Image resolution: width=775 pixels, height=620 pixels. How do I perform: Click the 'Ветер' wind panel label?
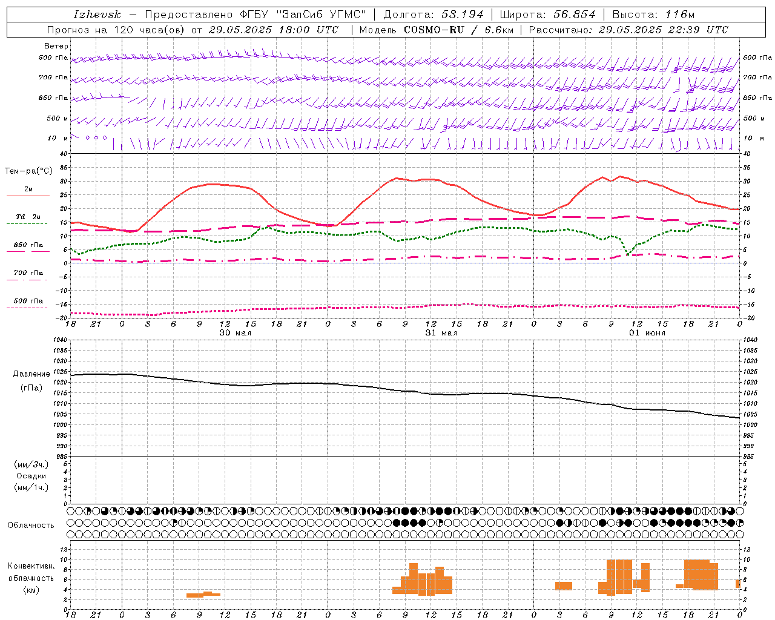click(56, 46)
